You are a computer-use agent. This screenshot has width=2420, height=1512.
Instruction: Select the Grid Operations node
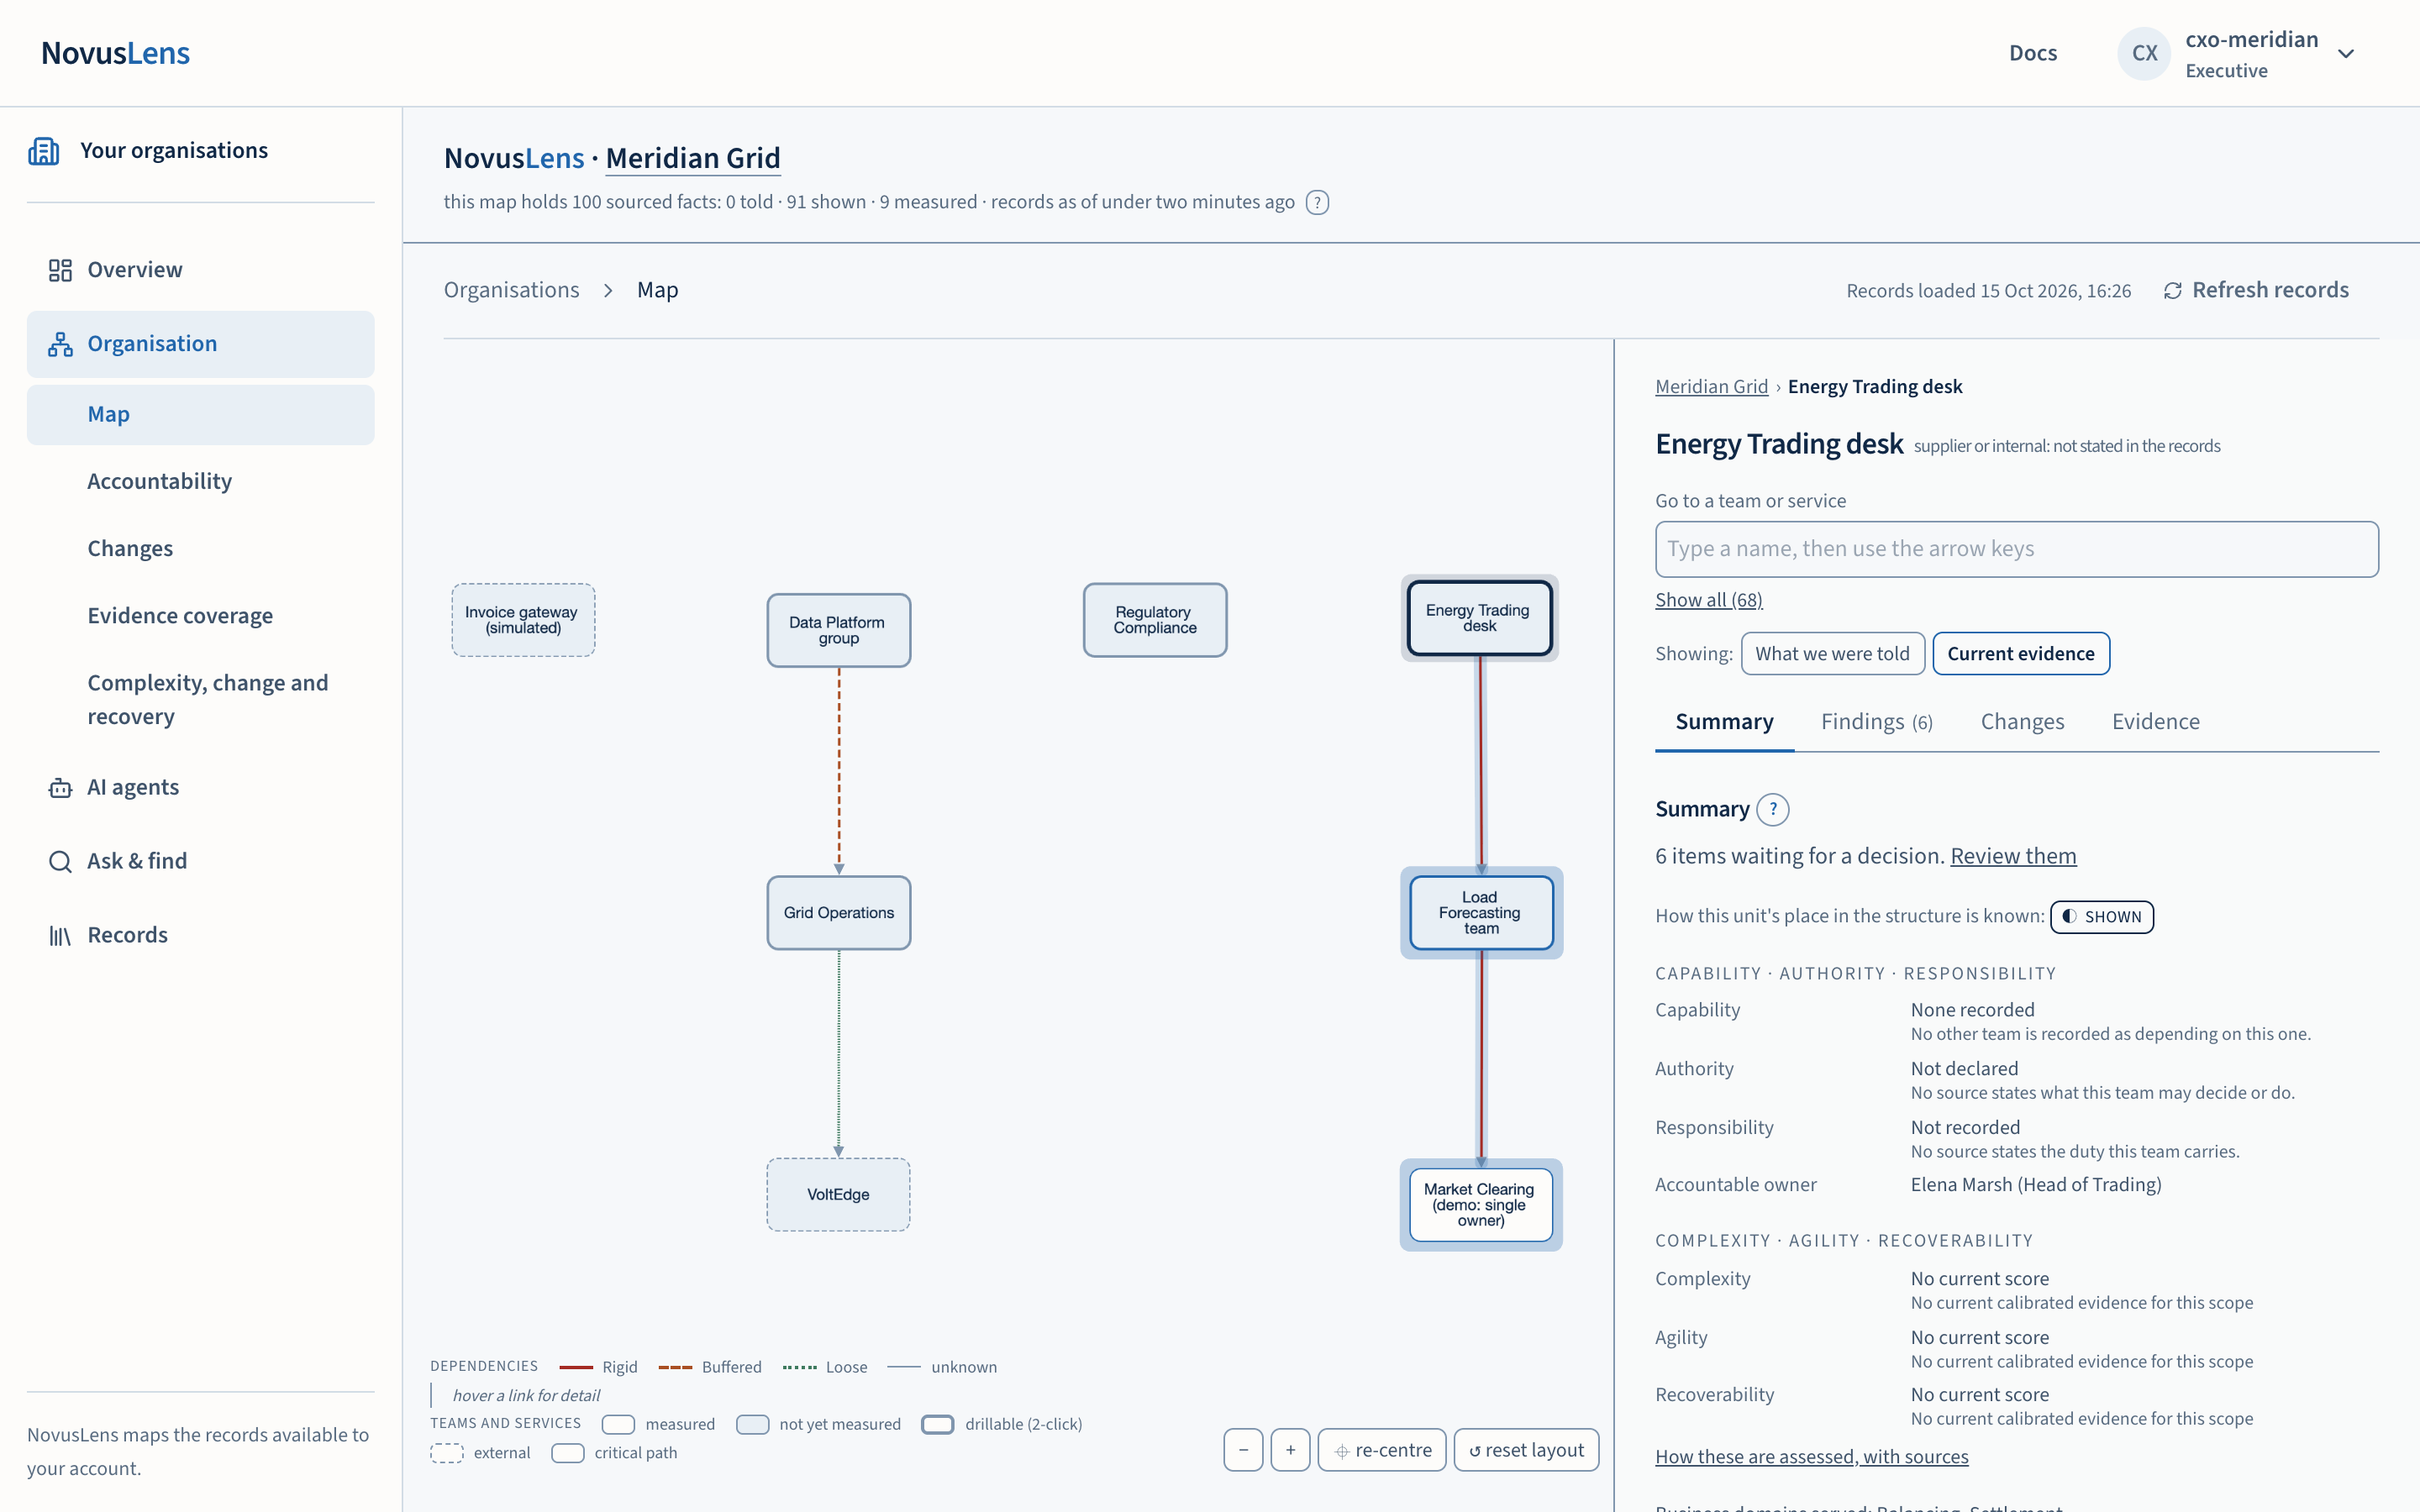(x=839, y=913)
